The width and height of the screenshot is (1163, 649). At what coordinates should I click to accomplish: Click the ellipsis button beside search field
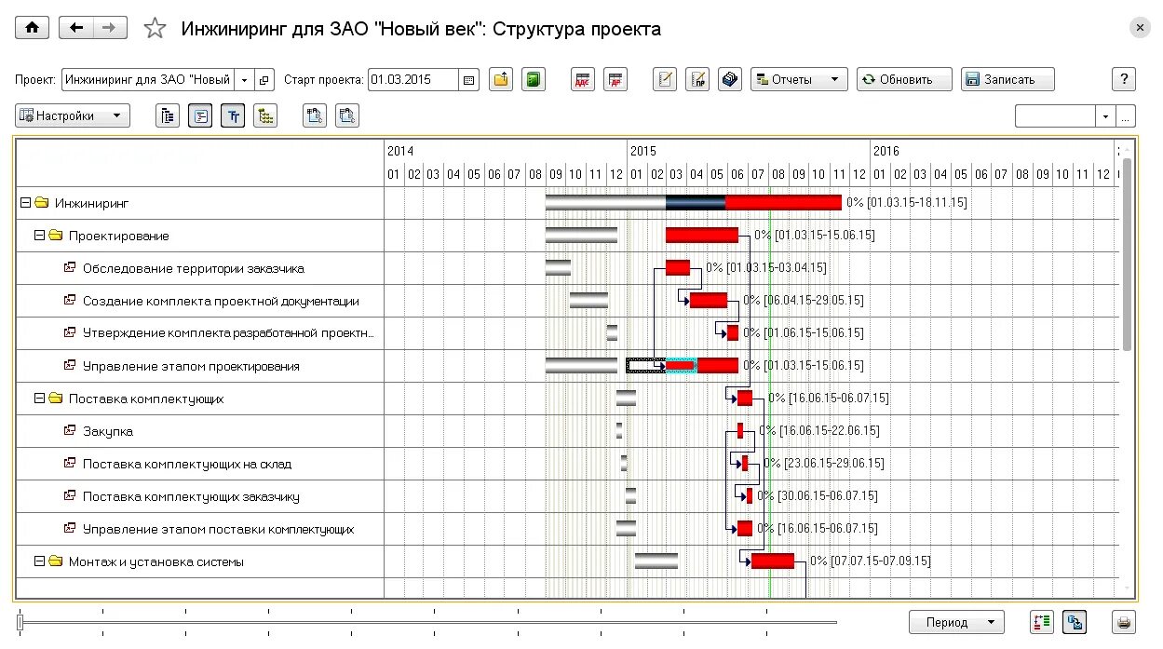coord(1127,116)
